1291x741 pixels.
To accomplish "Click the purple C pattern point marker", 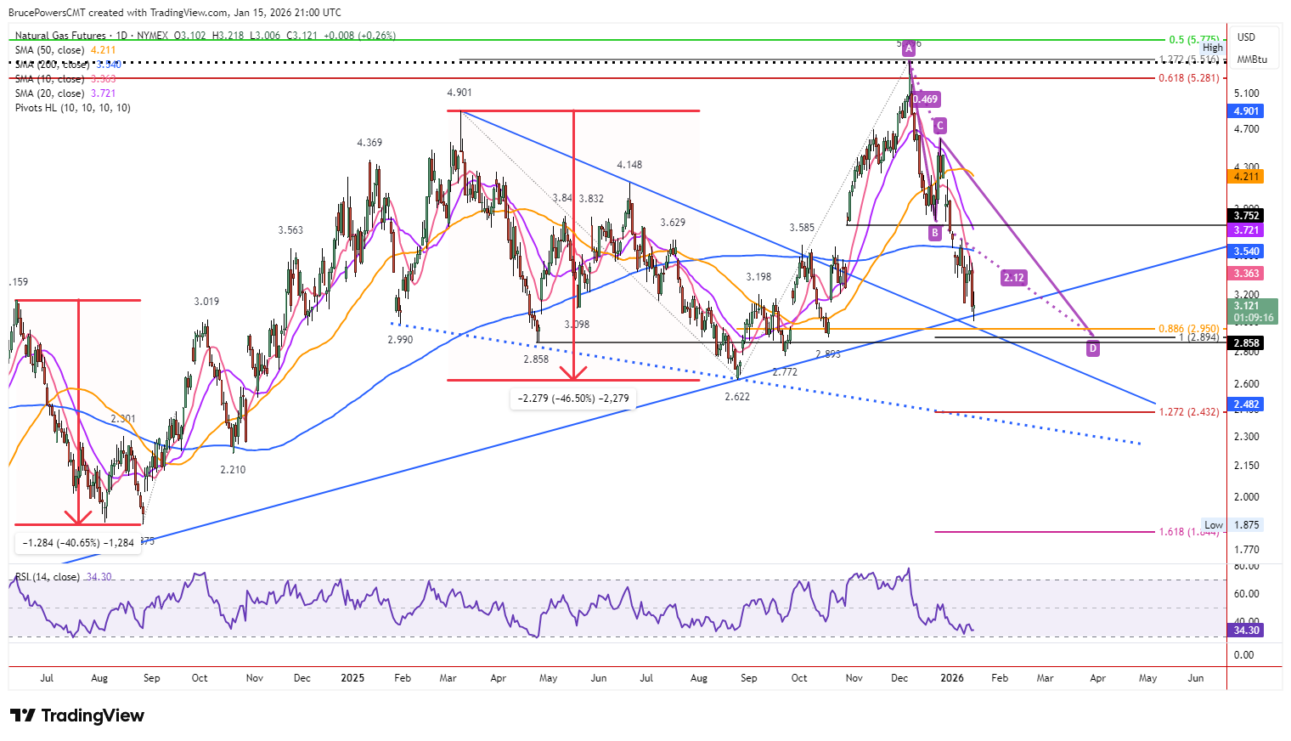I will (939, 126).
